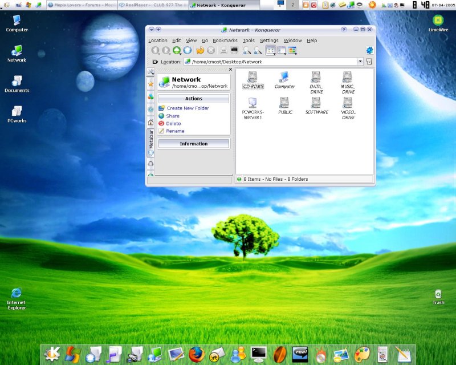Expand the location history dropdown
The width and height of the screenshot is (456, 365).
pyautogui.click(x=360, y=62)
